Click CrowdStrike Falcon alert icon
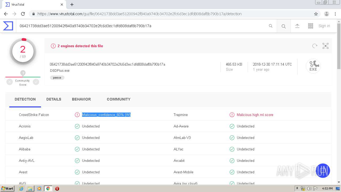The width and height of the screenshot is (341, 192). tap(77, 115)
